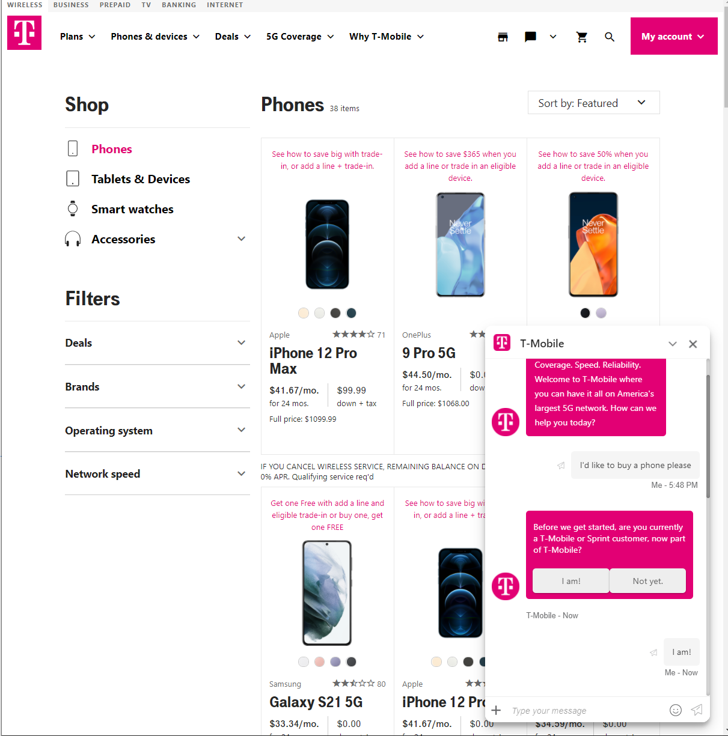Open the chat bubble icon in header

coord(530,37)
